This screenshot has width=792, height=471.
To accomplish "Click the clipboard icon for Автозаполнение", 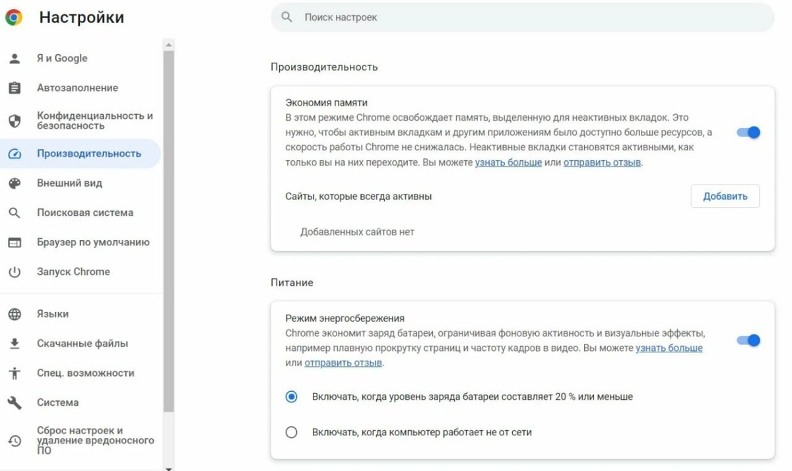I will (15, 88).
